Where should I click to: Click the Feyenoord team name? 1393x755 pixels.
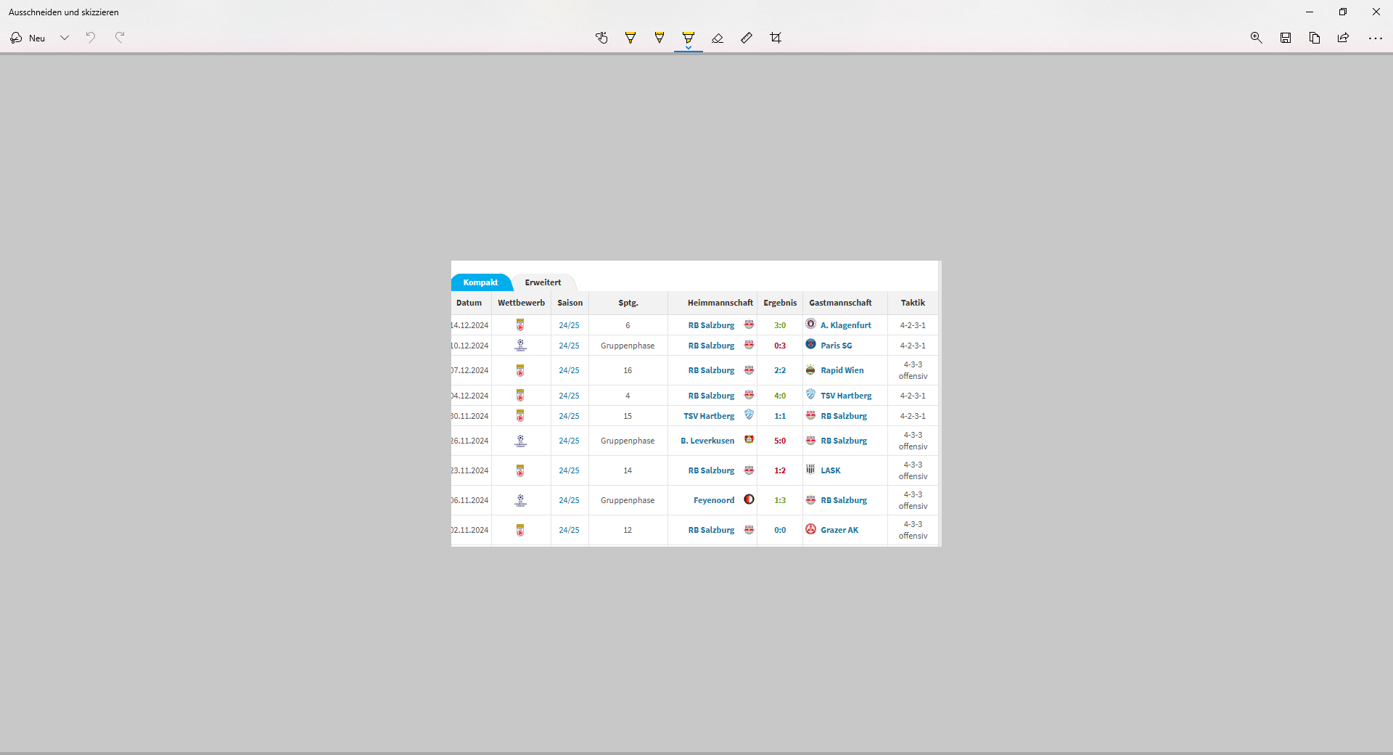(x=713, y=500)
